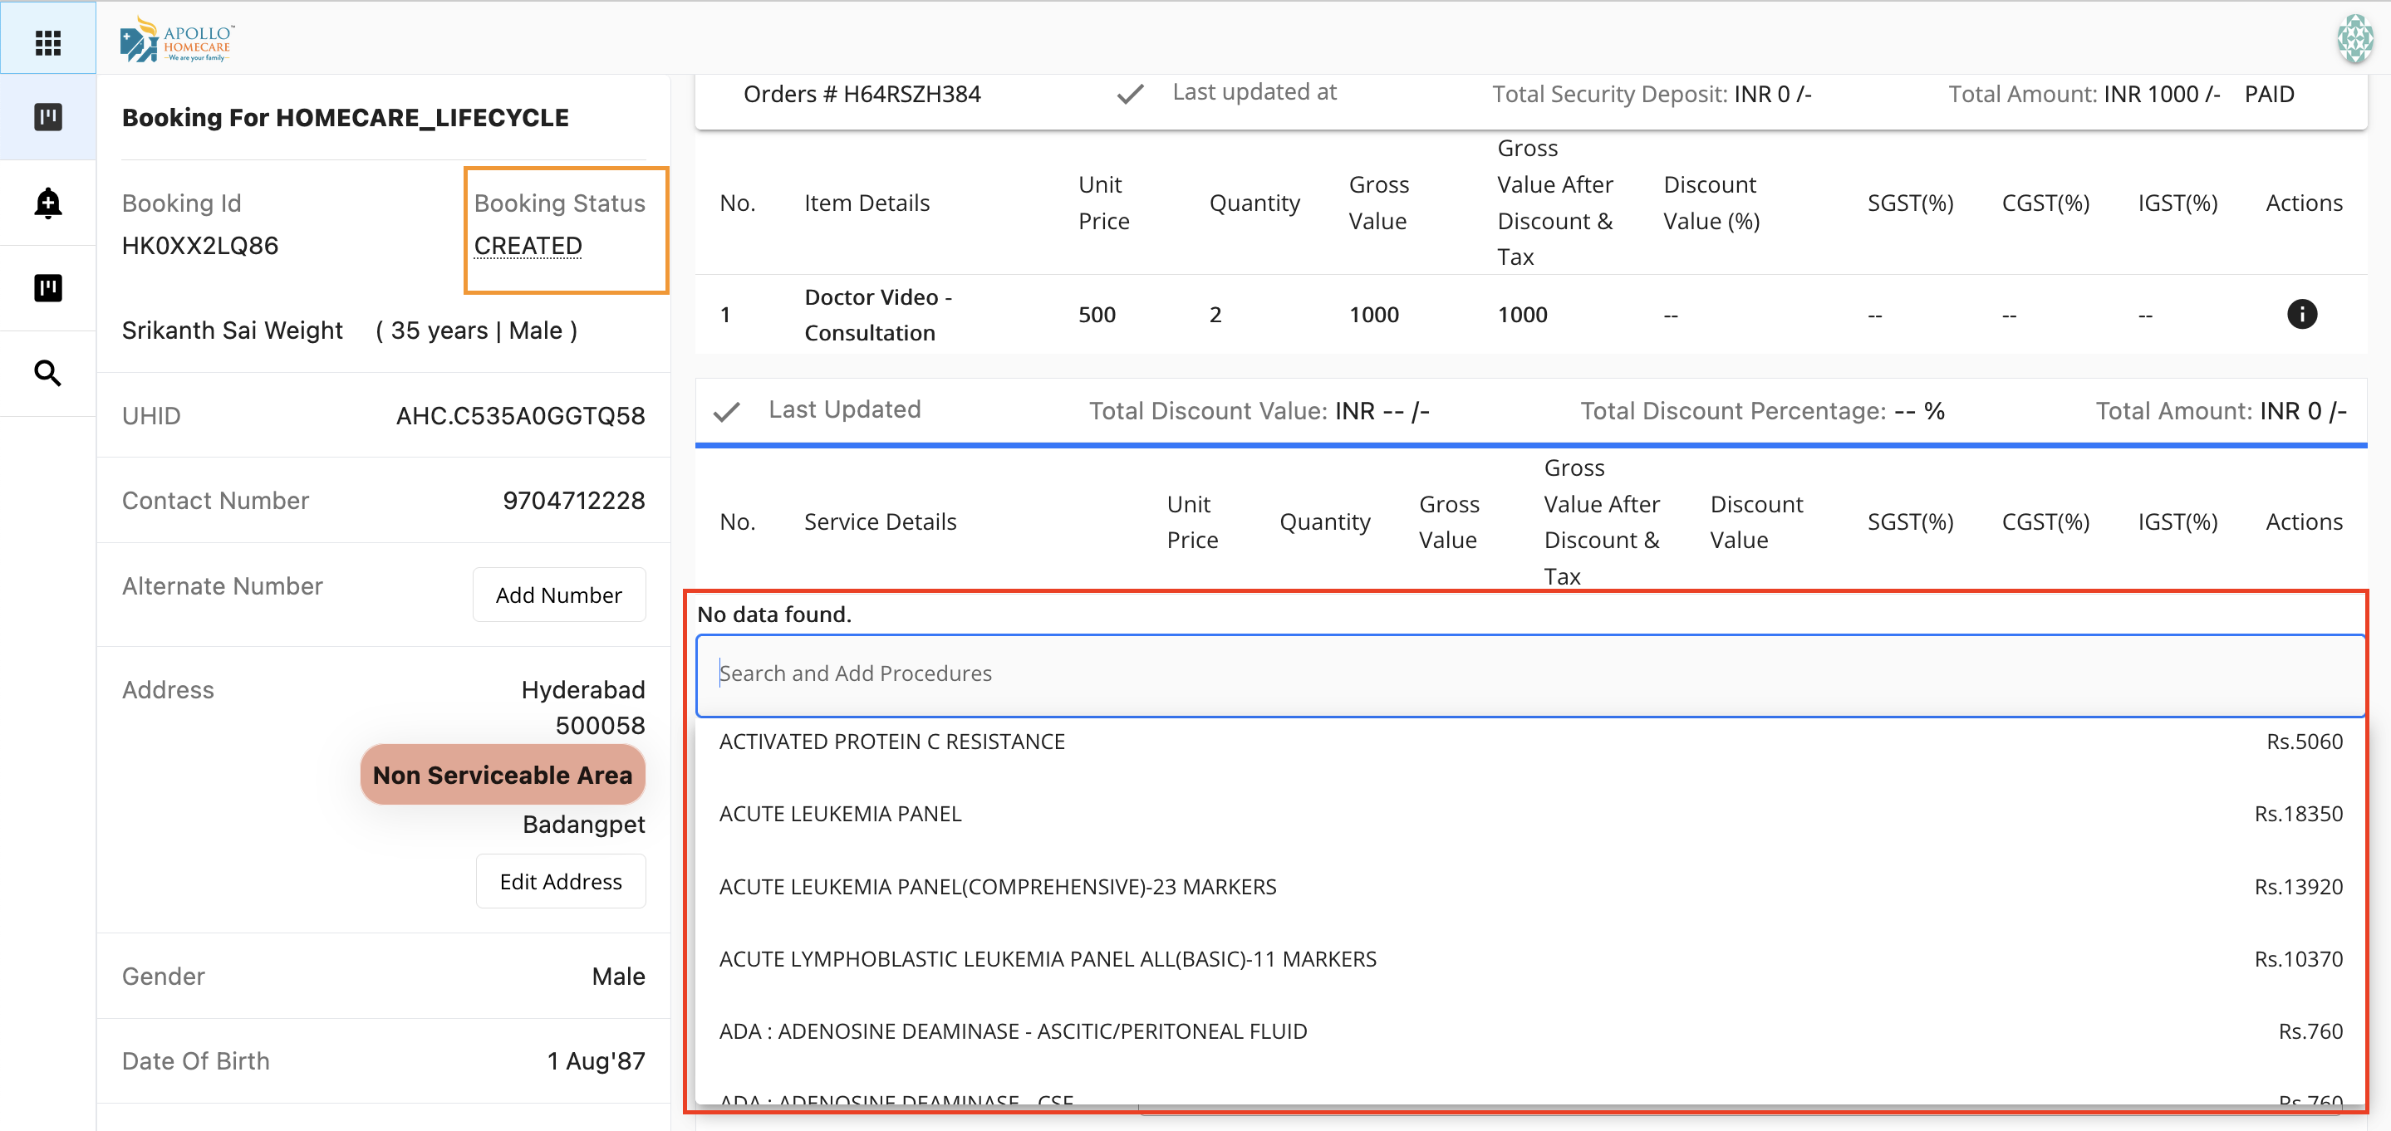Click the first board icon in sidebar
Screen dimensions: 2391x1131
coord(47,117)
